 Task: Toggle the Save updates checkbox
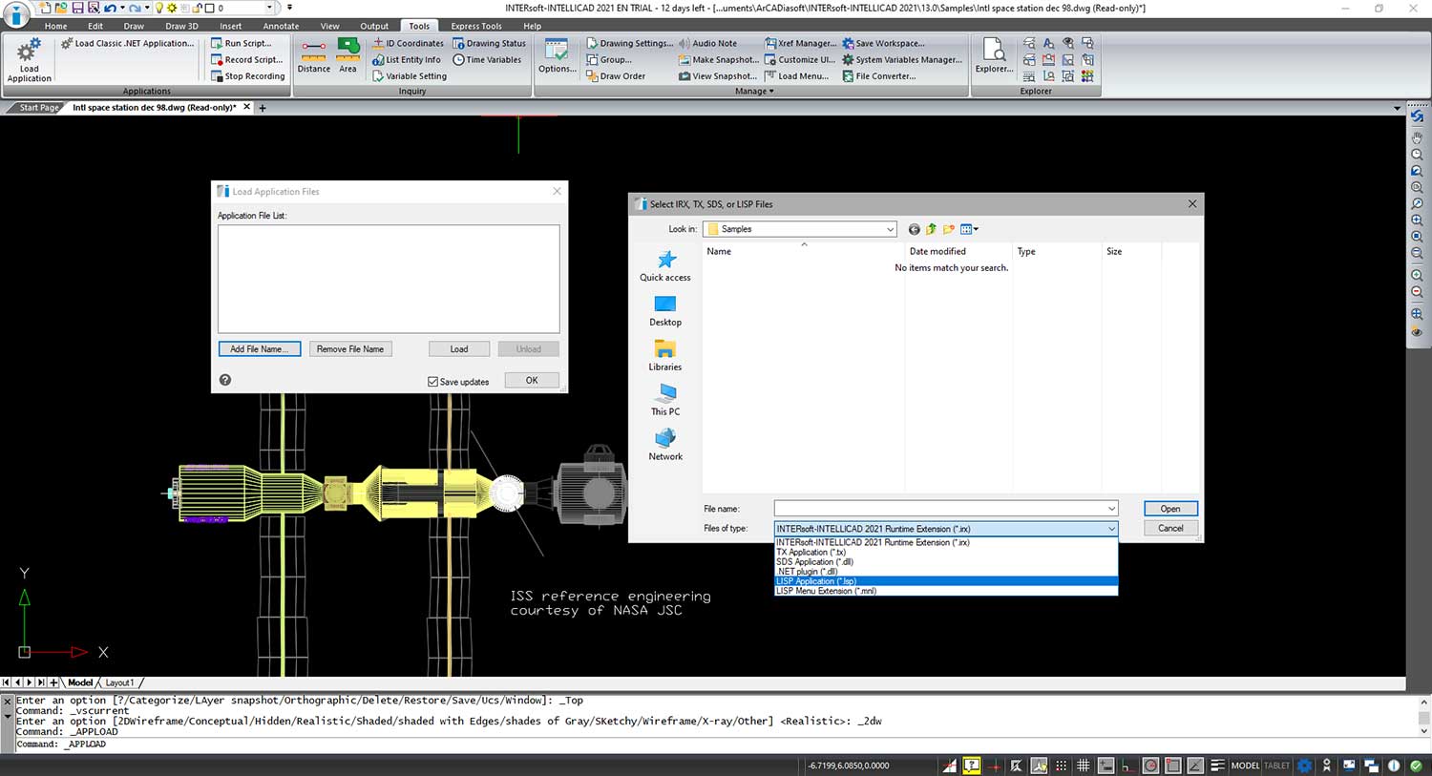click(x=433, y=382)
